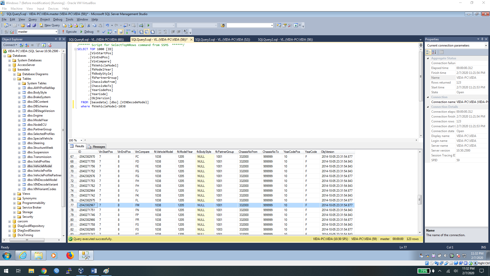Viewport: 490px width, 276px height.
Task: Click the New Query toolbar button
Action: pyautogui.click(x=50, y=25)
